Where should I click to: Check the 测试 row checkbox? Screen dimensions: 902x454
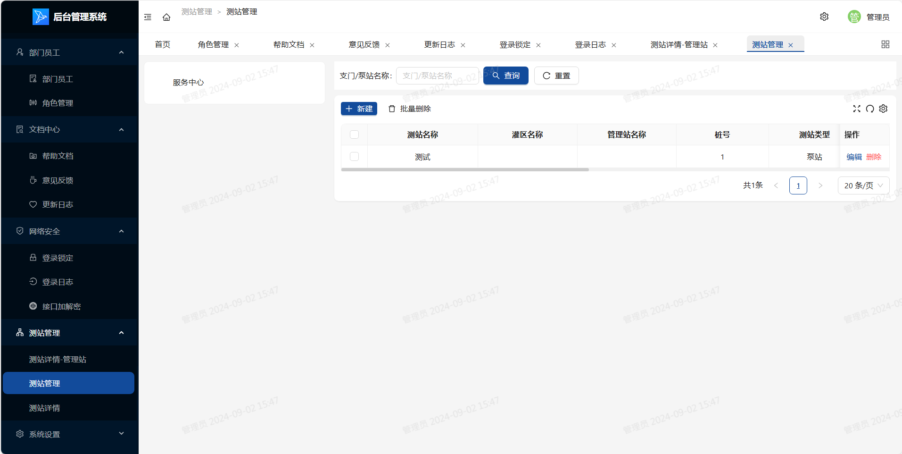point(355,156)
